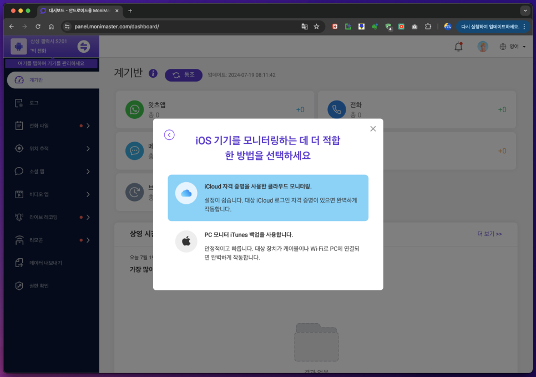Click the yellow download extension icon

point(361,27)
